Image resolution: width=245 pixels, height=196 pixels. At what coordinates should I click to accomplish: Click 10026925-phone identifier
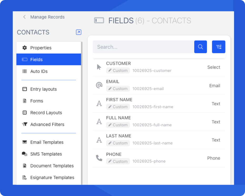(x=149, y=161)
